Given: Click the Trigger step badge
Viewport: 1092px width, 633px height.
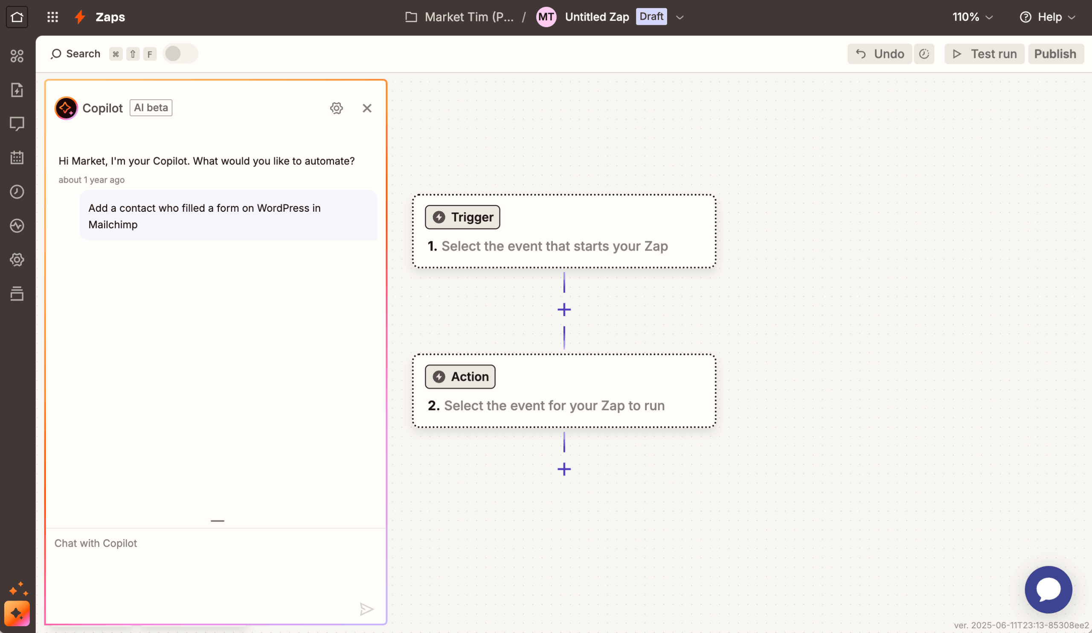Looking at the screenshot, I should (x=462, y=217).
